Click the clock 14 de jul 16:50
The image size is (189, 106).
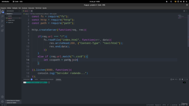click(94, 1)
